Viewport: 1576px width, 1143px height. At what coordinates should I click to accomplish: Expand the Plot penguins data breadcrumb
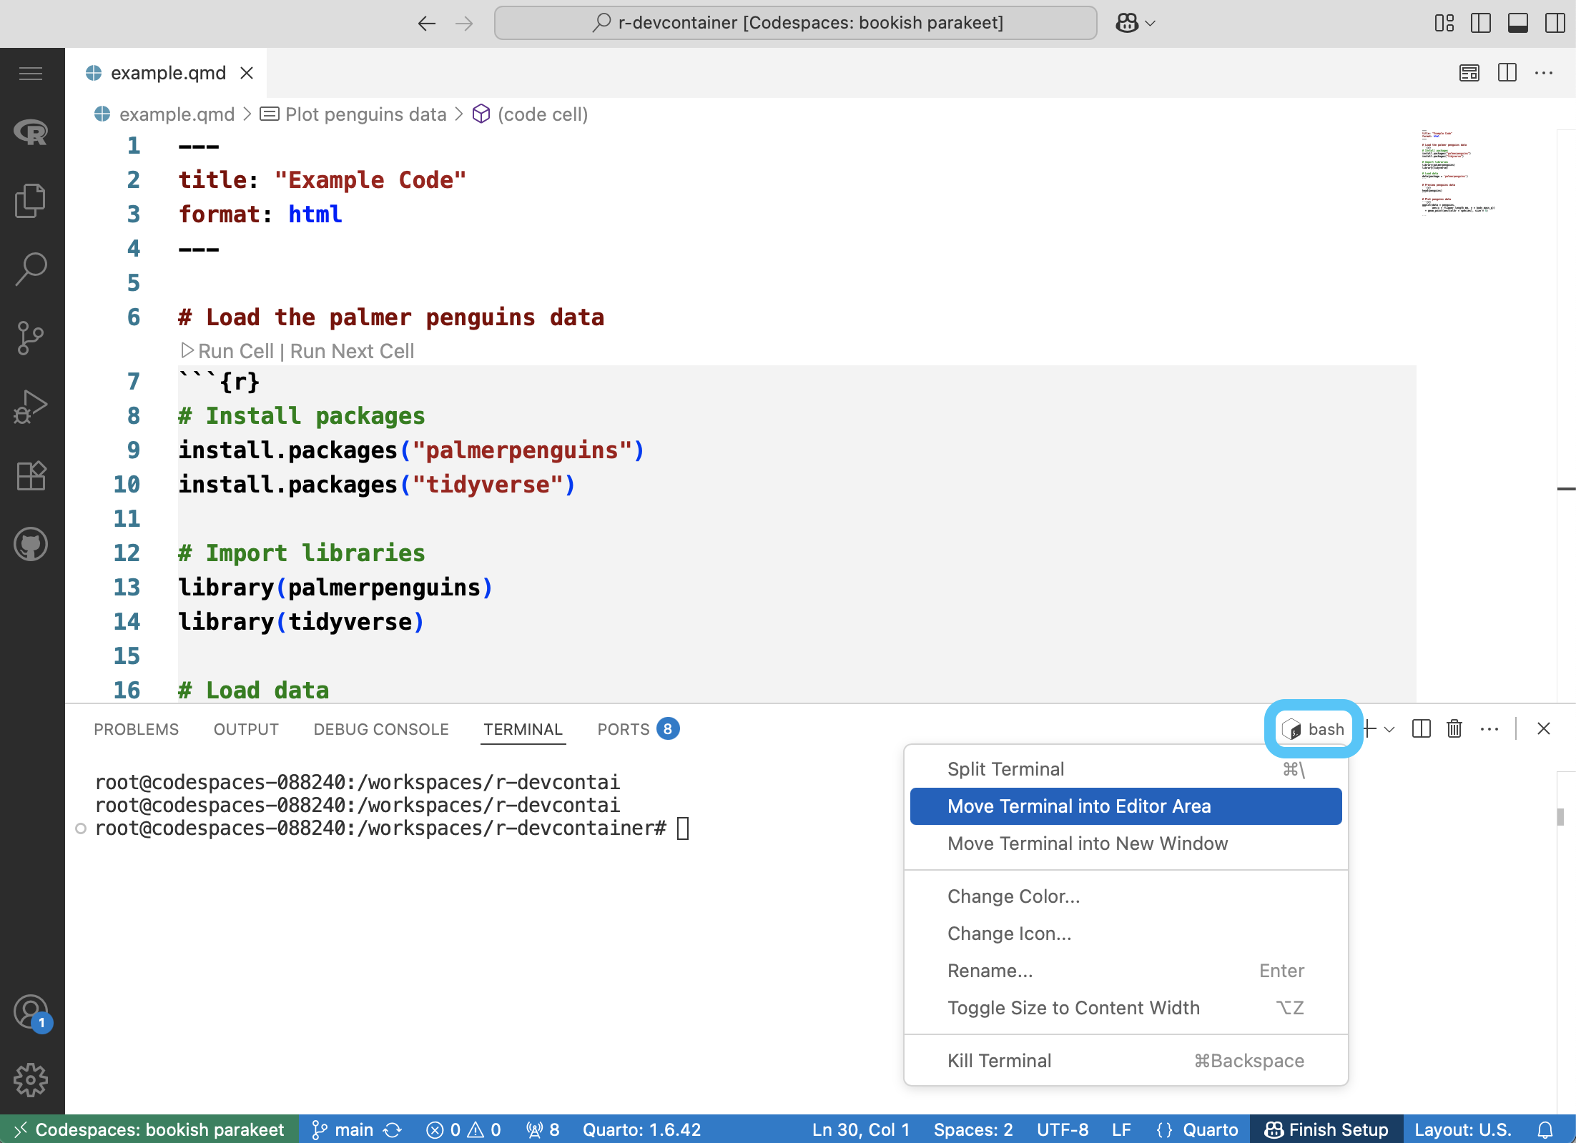coord(353,114)
